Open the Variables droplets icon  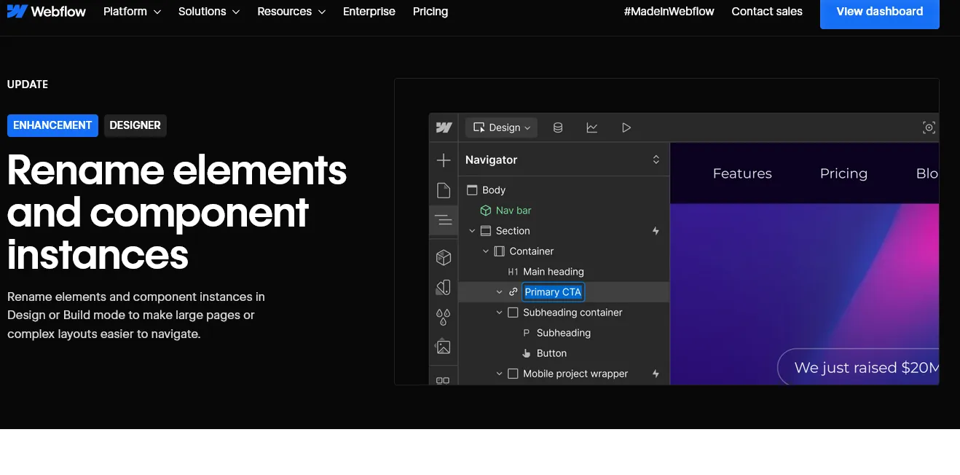tap(444, 317)
